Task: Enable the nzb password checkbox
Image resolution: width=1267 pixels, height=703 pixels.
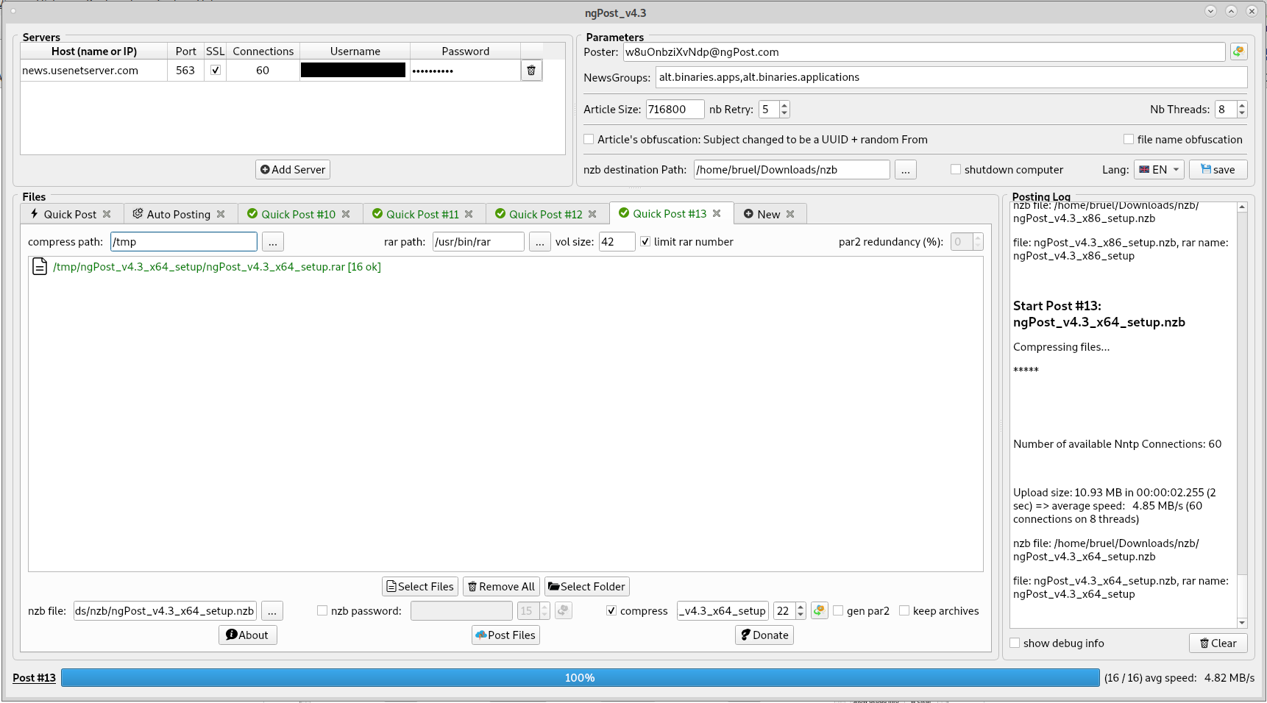Action: (322, 610)
